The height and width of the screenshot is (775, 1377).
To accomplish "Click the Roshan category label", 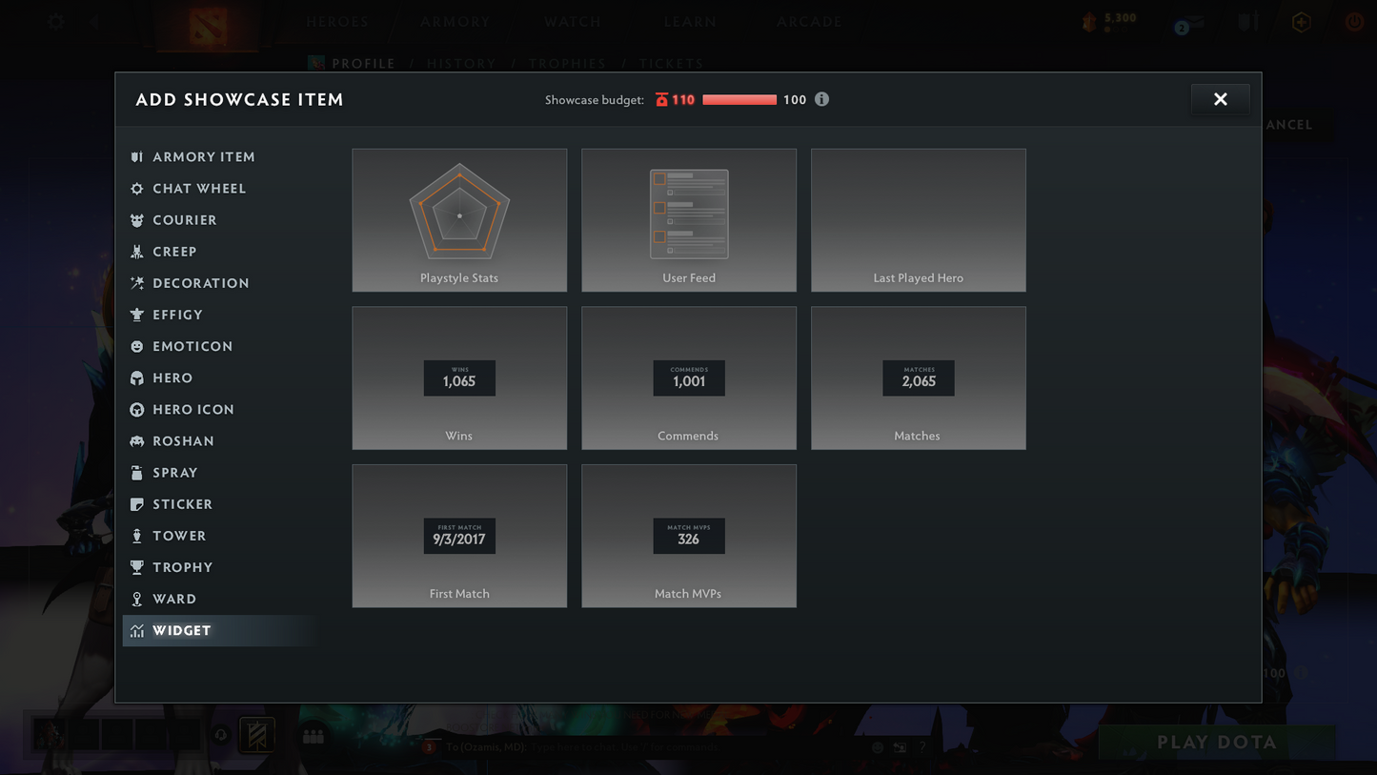I will 184,441.
